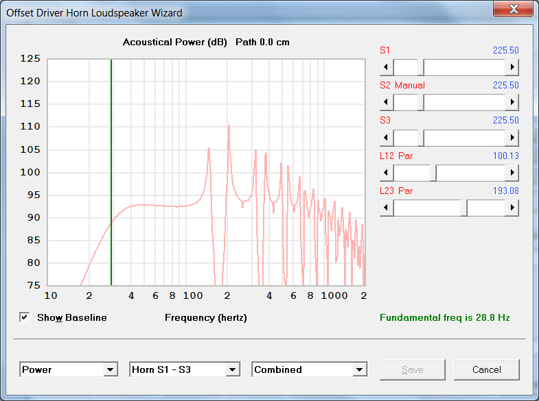
Task: Click the Cancel button
Action: pyautogui.click(x=486, y=369)
